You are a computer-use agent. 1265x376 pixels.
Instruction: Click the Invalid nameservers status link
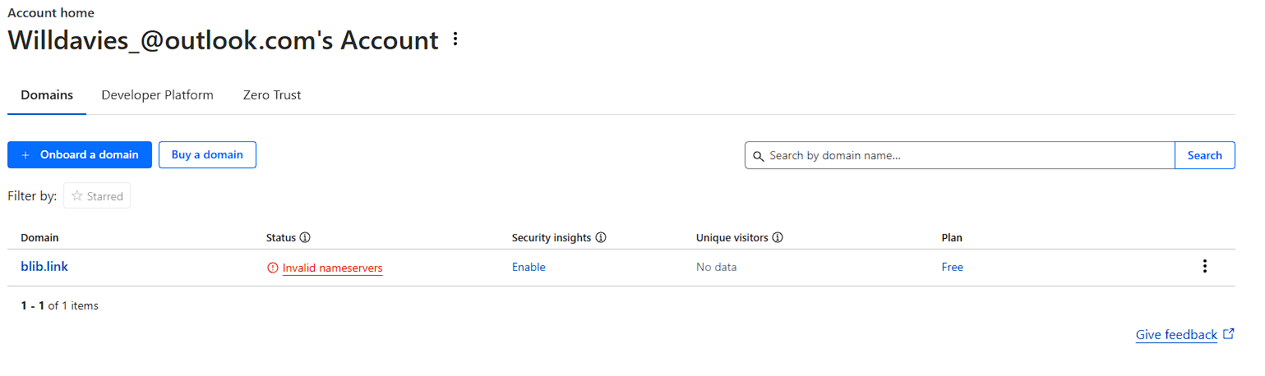click(x=332, y=268)
